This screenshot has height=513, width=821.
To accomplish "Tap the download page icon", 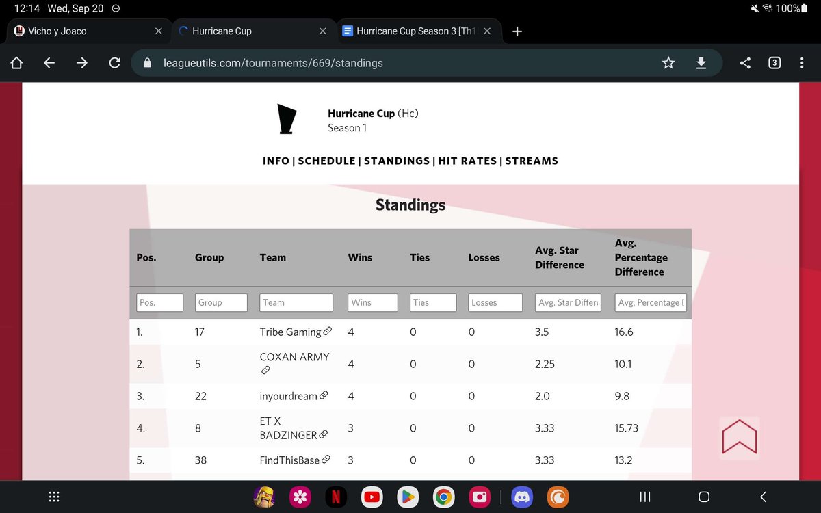I will click(701, 63).
